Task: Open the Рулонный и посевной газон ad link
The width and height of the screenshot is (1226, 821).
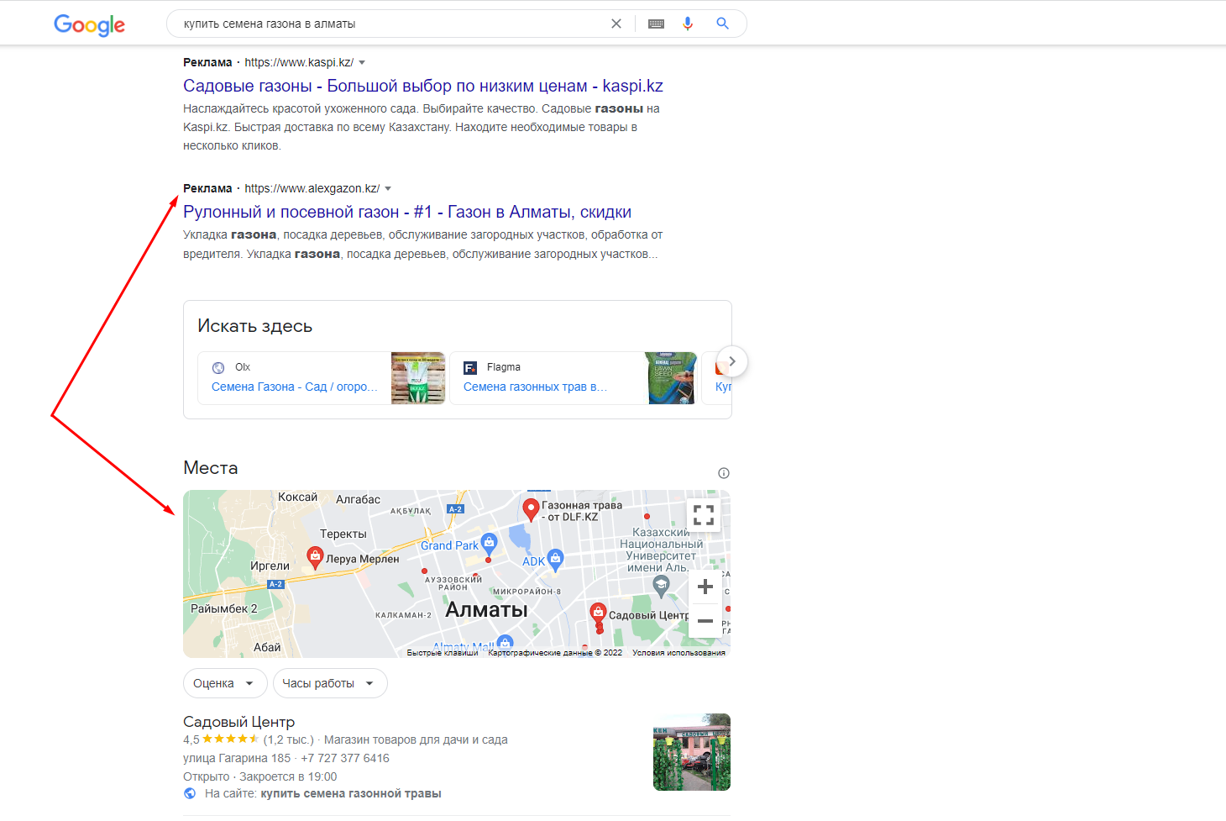Action: click(407, 212)
